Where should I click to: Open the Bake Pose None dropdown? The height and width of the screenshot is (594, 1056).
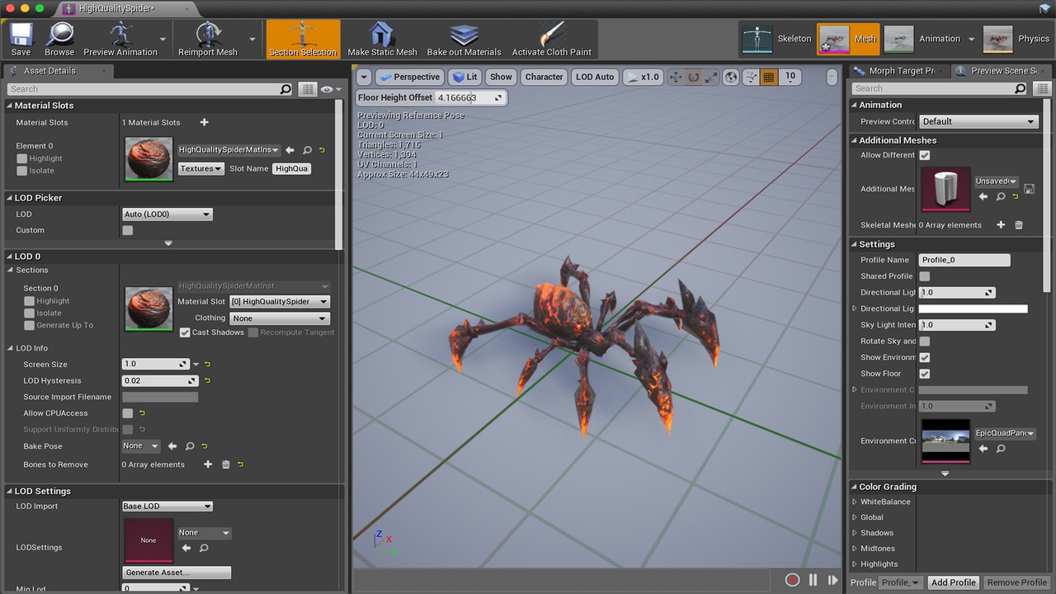point(141,446)
